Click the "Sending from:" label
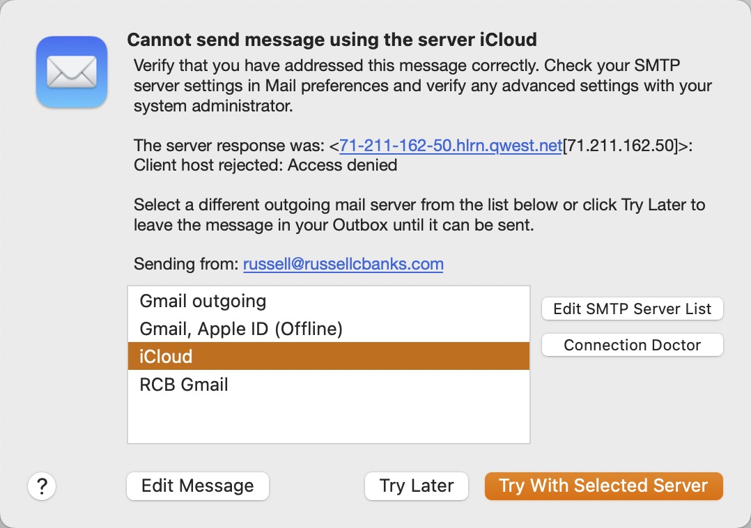751x528 pixels. [186, 264]
